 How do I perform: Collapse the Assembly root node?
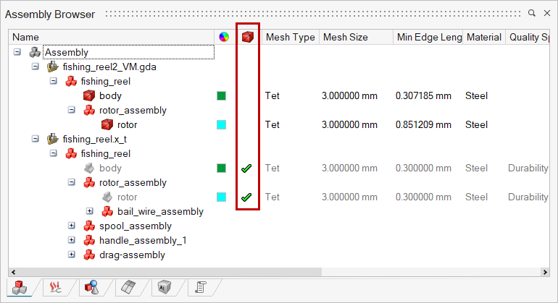click(x=17, y=52)
